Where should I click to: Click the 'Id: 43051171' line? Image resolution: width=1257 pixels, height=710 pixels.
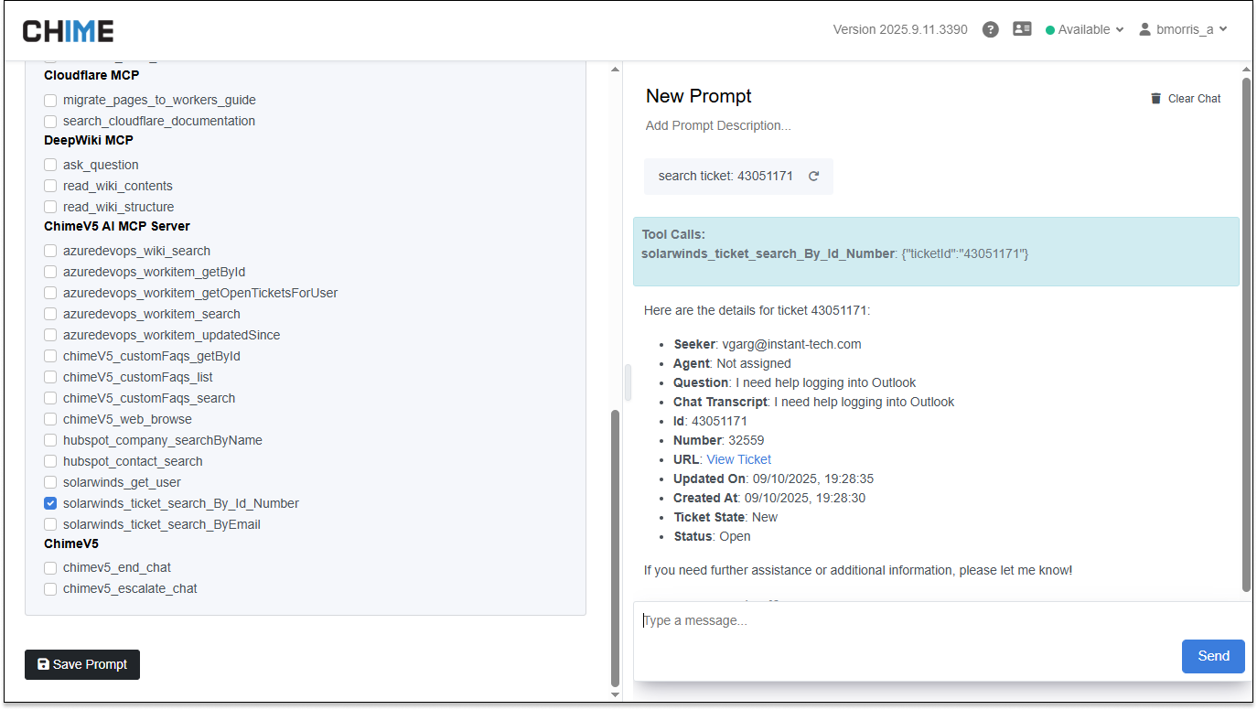click(710, 421)
